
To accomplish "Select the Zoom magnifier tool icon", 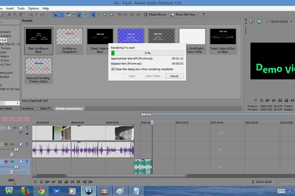I will 112,14.
